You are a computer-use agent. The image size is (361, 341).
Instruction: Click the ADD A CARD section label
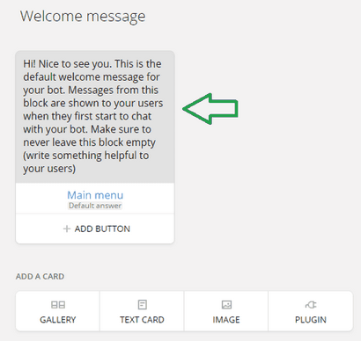(x=40, y=277)
